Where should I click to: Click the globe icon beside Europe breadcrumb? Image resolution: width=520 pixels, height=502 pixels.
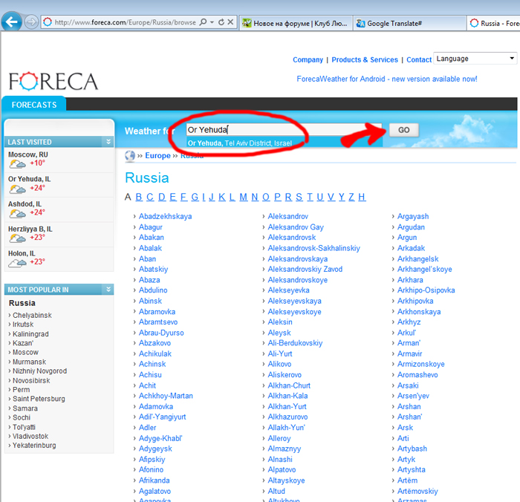point(130,156)
